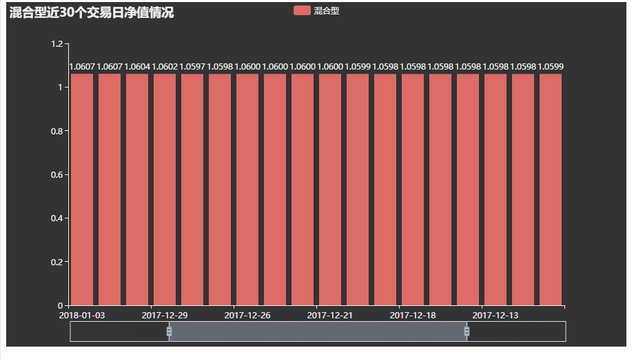This screenshot has height=359, width=634.
Task: Click x-axis date label 2017-12-13
Action: (495, 316)
